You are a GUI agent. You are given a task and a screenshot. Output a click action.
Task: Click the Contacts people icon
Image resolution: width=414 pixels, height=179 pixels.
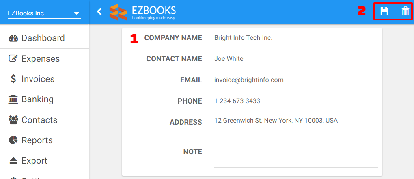(13, 120)
